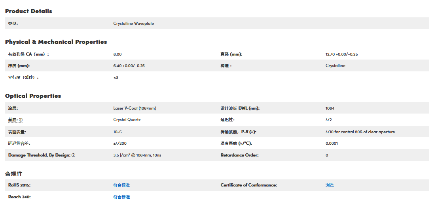Click λ/10 for central 80% value
This screenshot has width=436, height=207.
(x=360, y=132)
